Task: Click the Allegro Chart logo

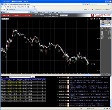Action: click(x=101, y=15)
